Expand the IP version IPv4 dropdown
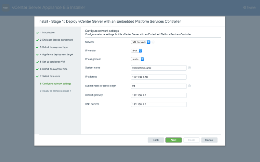This screenshot has width=260, height=162. 136,51
